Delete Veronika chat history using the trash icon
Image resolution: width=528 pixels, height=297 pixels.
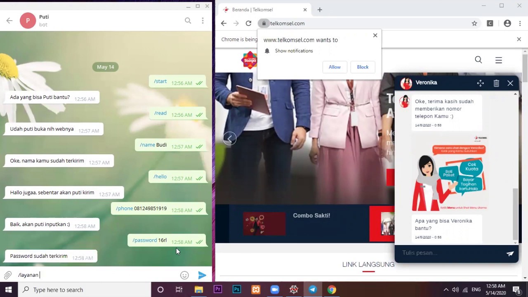tap(496, 83)
